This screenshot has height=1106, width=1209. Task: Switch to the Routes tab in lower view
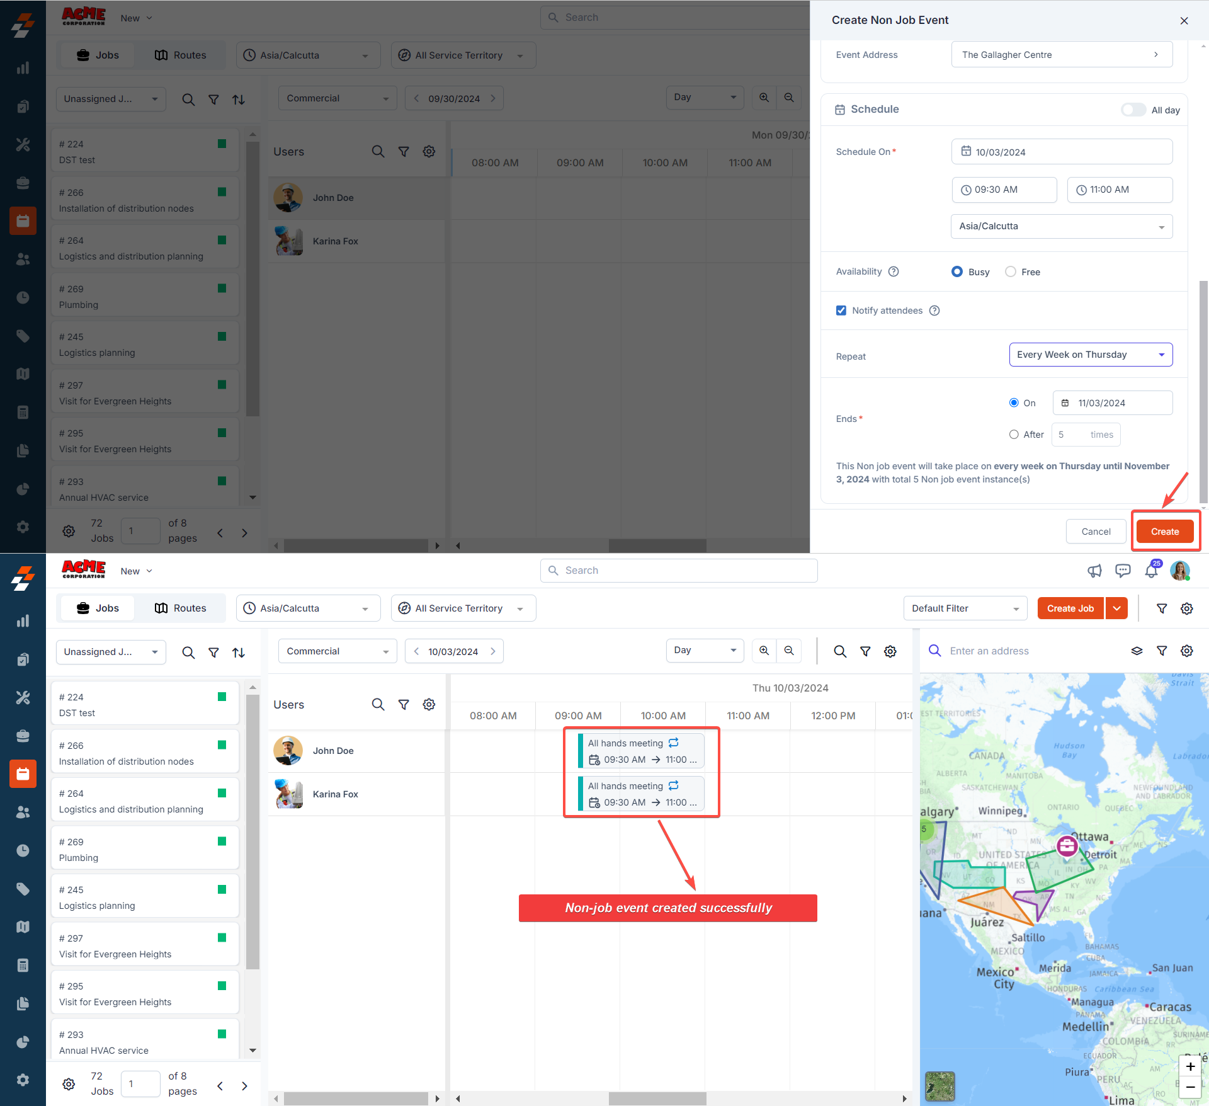(x=181, y=608)
